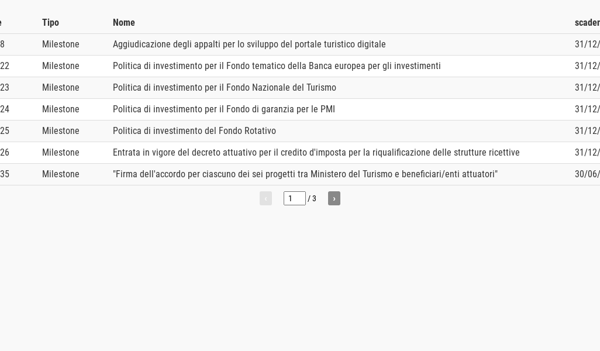Viewport: 600px width, 351px height.
Task: Click Milestone type in row 35
Action: (x=60, y=174)
